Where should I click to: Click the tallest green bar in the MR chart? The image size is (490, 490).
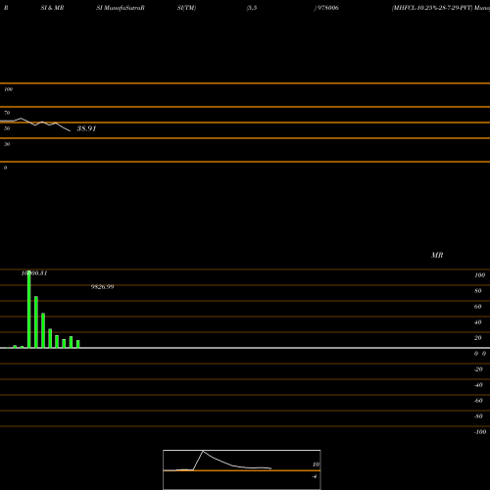(29, 310)
